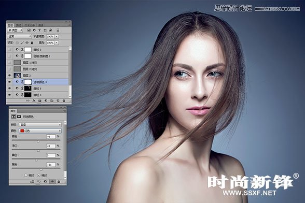Open the Properties panel flyout menu
The height and width of the screenshot is (203, 305).
point(64,111)
